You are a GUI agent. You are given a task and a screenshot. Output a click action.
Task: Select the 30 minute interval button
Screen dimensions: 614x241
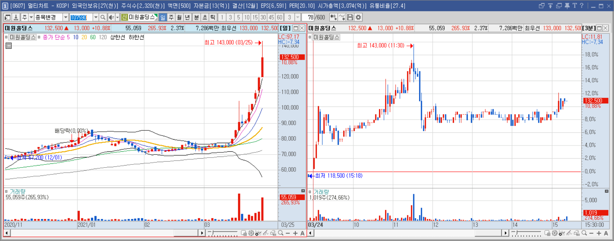click(263, 17)
